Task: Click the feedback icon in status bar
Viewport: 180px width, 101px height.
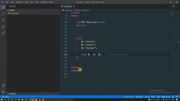Action: [173, 97]
